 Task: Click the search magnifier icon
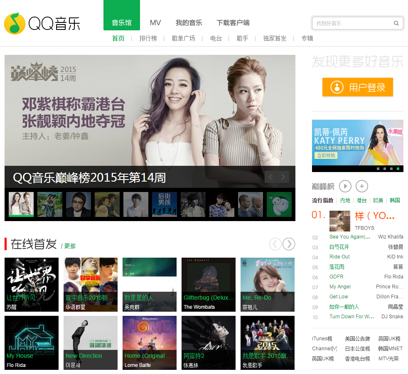click(x=396, y=23)
